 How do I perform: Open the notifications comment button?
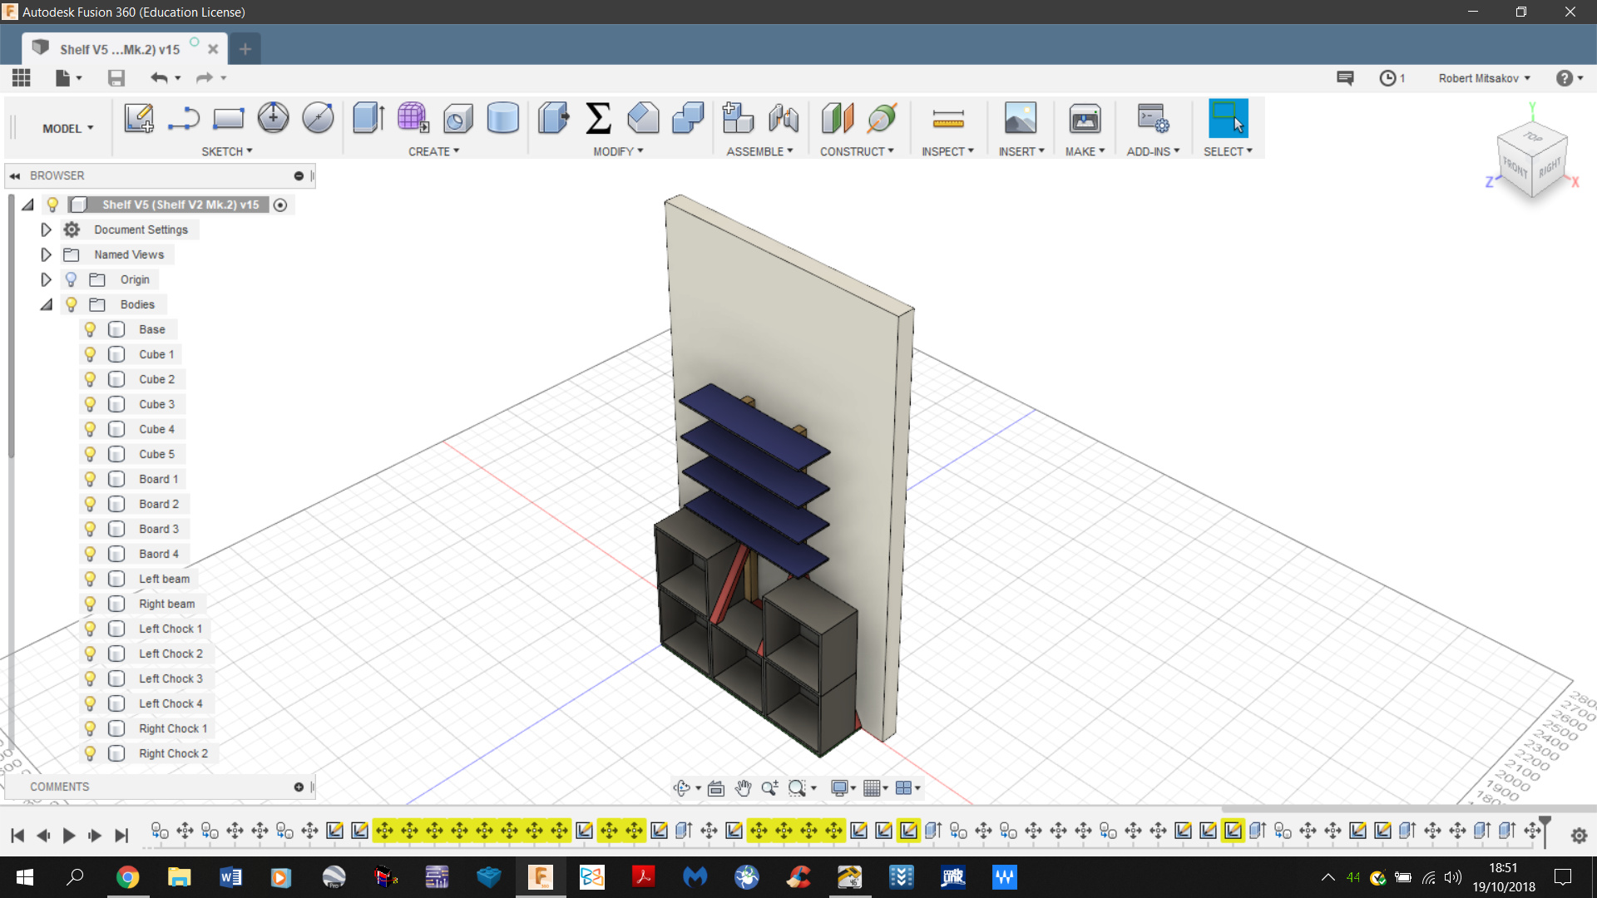(1345, 78)
